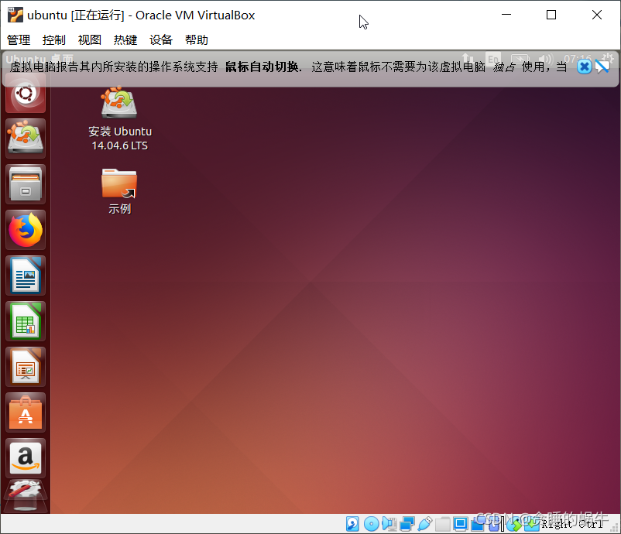Open the 管理 menu
Image resolution: width=621 pixels, height=534 pixels.
(x=19, y=39)
